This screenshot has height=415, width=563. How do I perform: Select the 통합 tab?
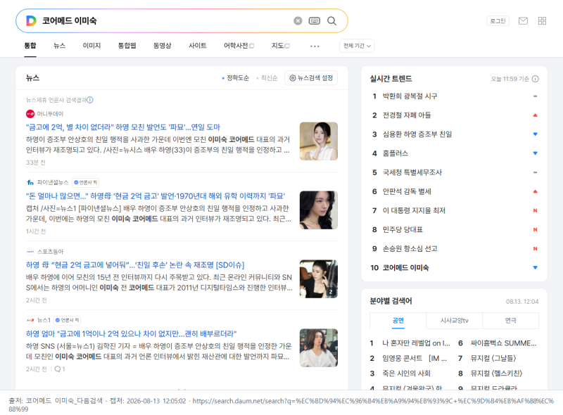pos(30,46)
